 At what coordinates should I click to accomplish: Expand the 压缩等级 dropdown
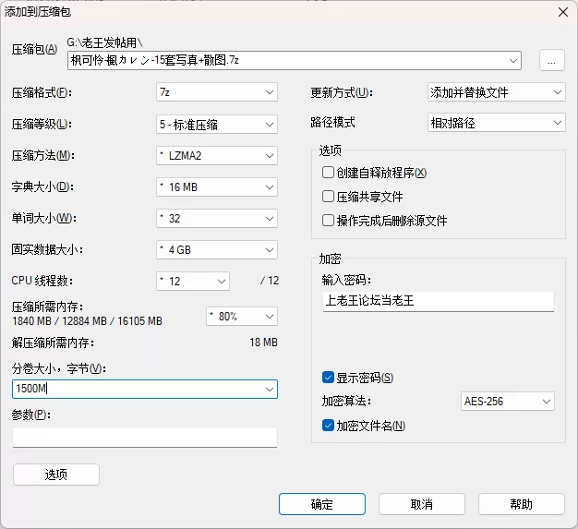point(217,124)
